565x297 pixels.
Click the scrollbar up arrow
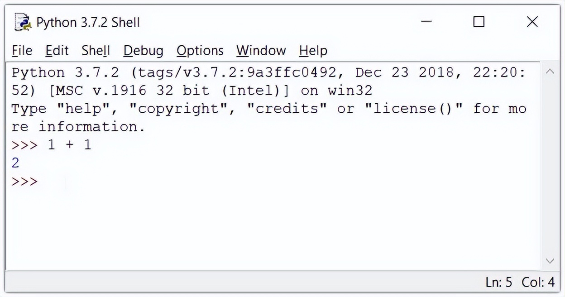550,72
